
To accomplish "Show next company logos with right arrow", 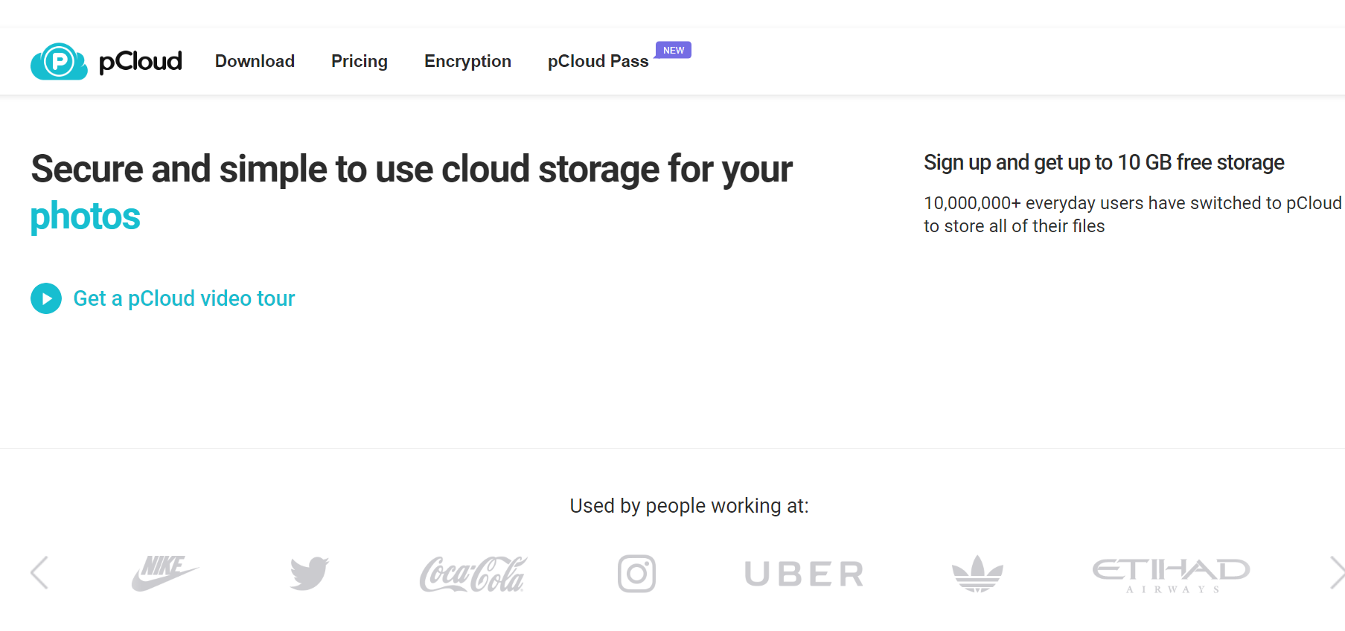I will click(x=1337, y=573).
